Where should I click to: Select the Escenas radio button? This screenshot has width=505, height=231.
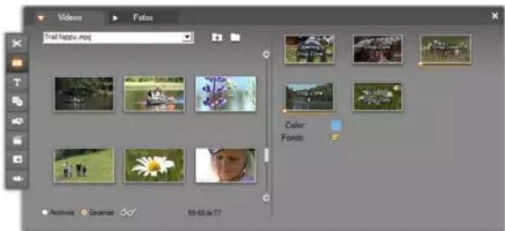click(x=84, y=213)
